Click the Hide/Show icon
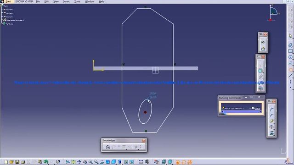 pos(125,162)
